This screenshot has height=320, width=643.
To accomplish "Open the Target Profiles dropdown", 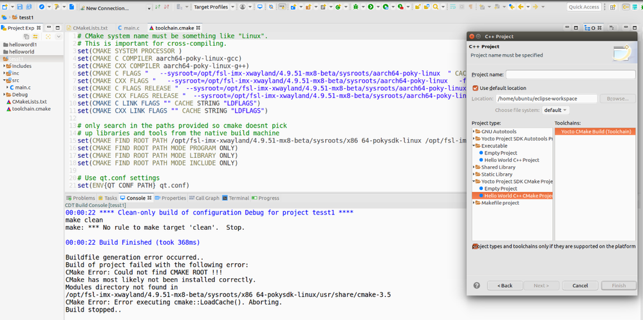I will pos(232,7).
